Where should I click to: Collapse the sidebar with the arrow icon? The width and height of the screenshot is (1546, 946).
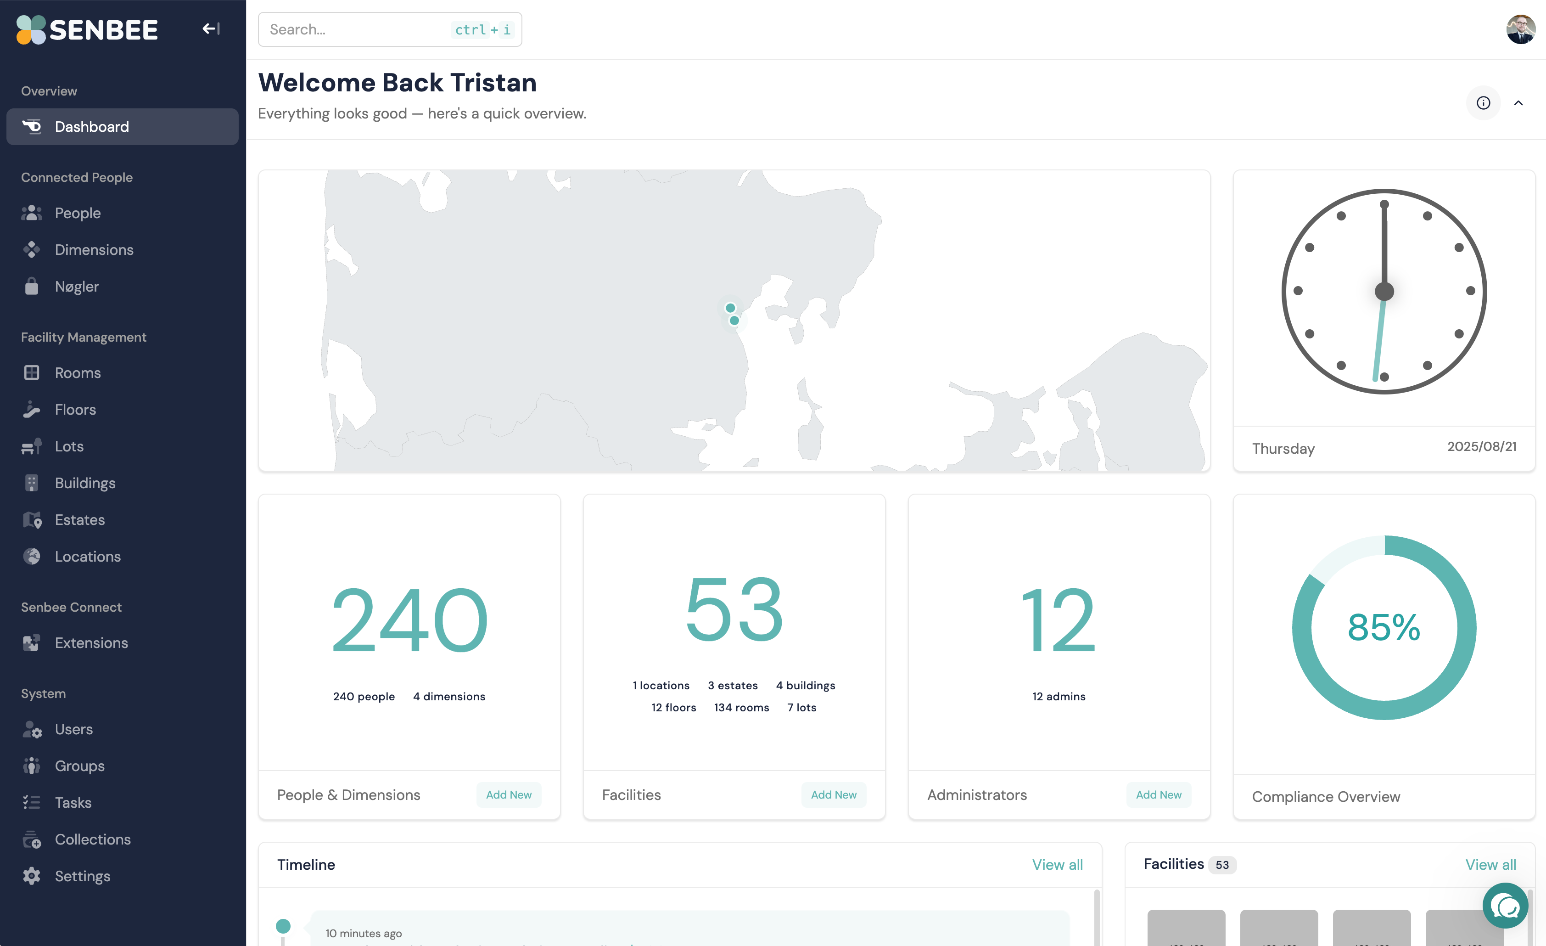pos(211,29)
